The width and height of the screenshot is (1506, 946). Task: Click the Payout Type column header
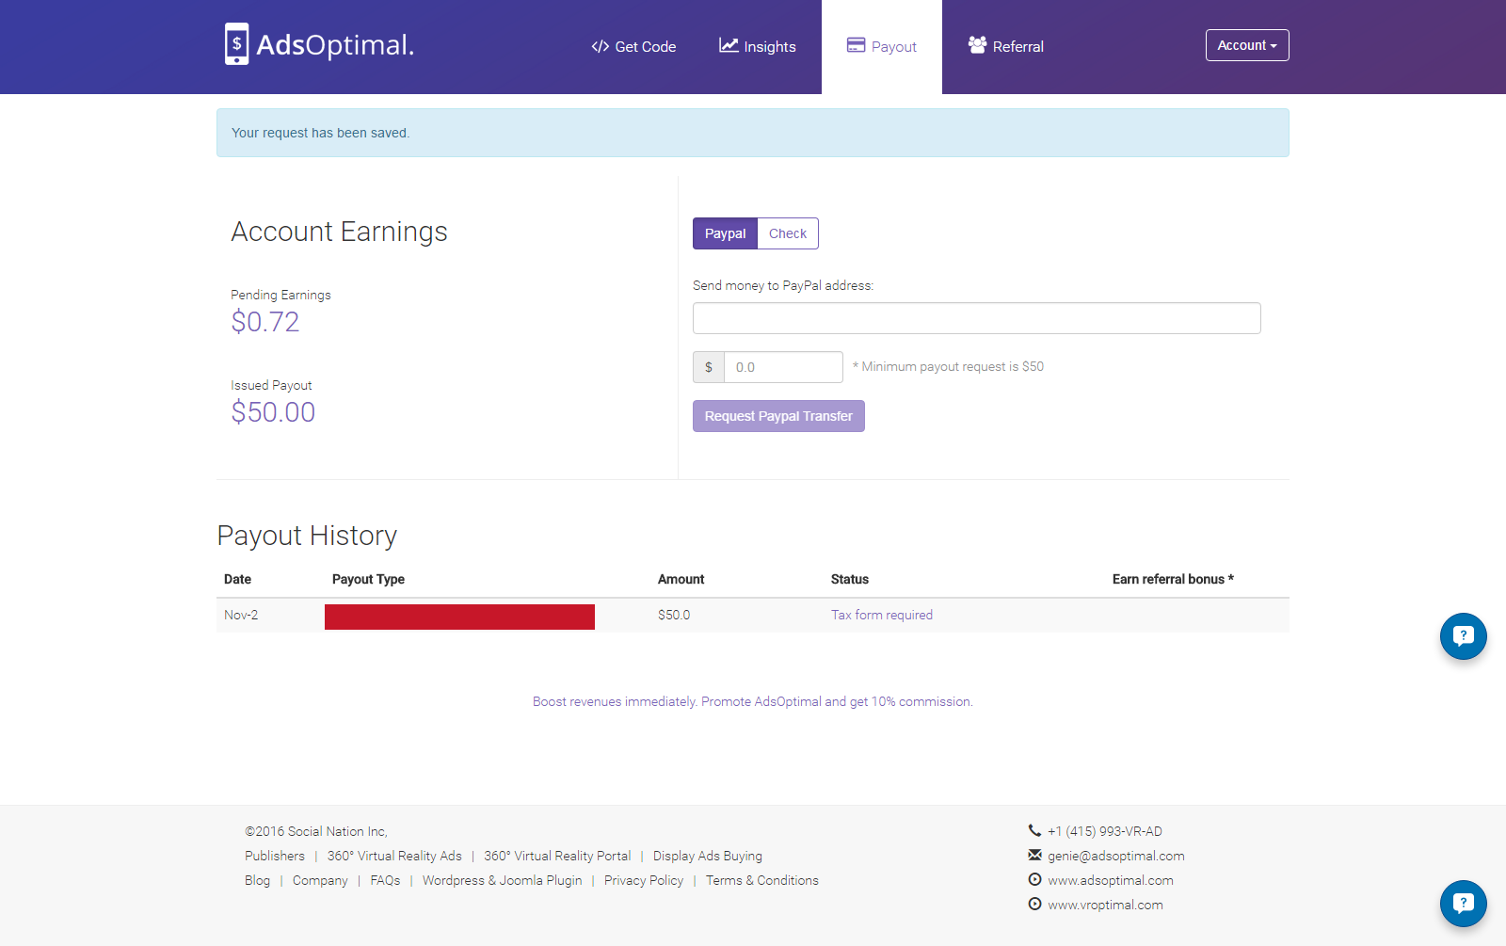click(368, 579)
